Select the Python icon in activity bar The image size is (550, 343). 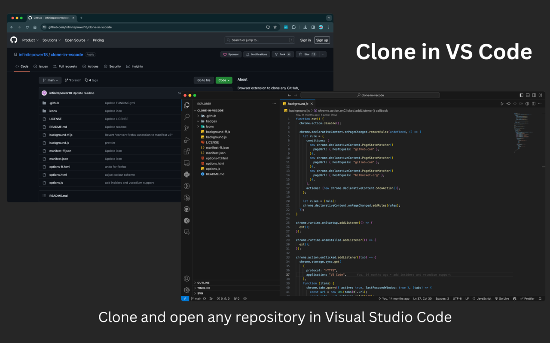186,174
